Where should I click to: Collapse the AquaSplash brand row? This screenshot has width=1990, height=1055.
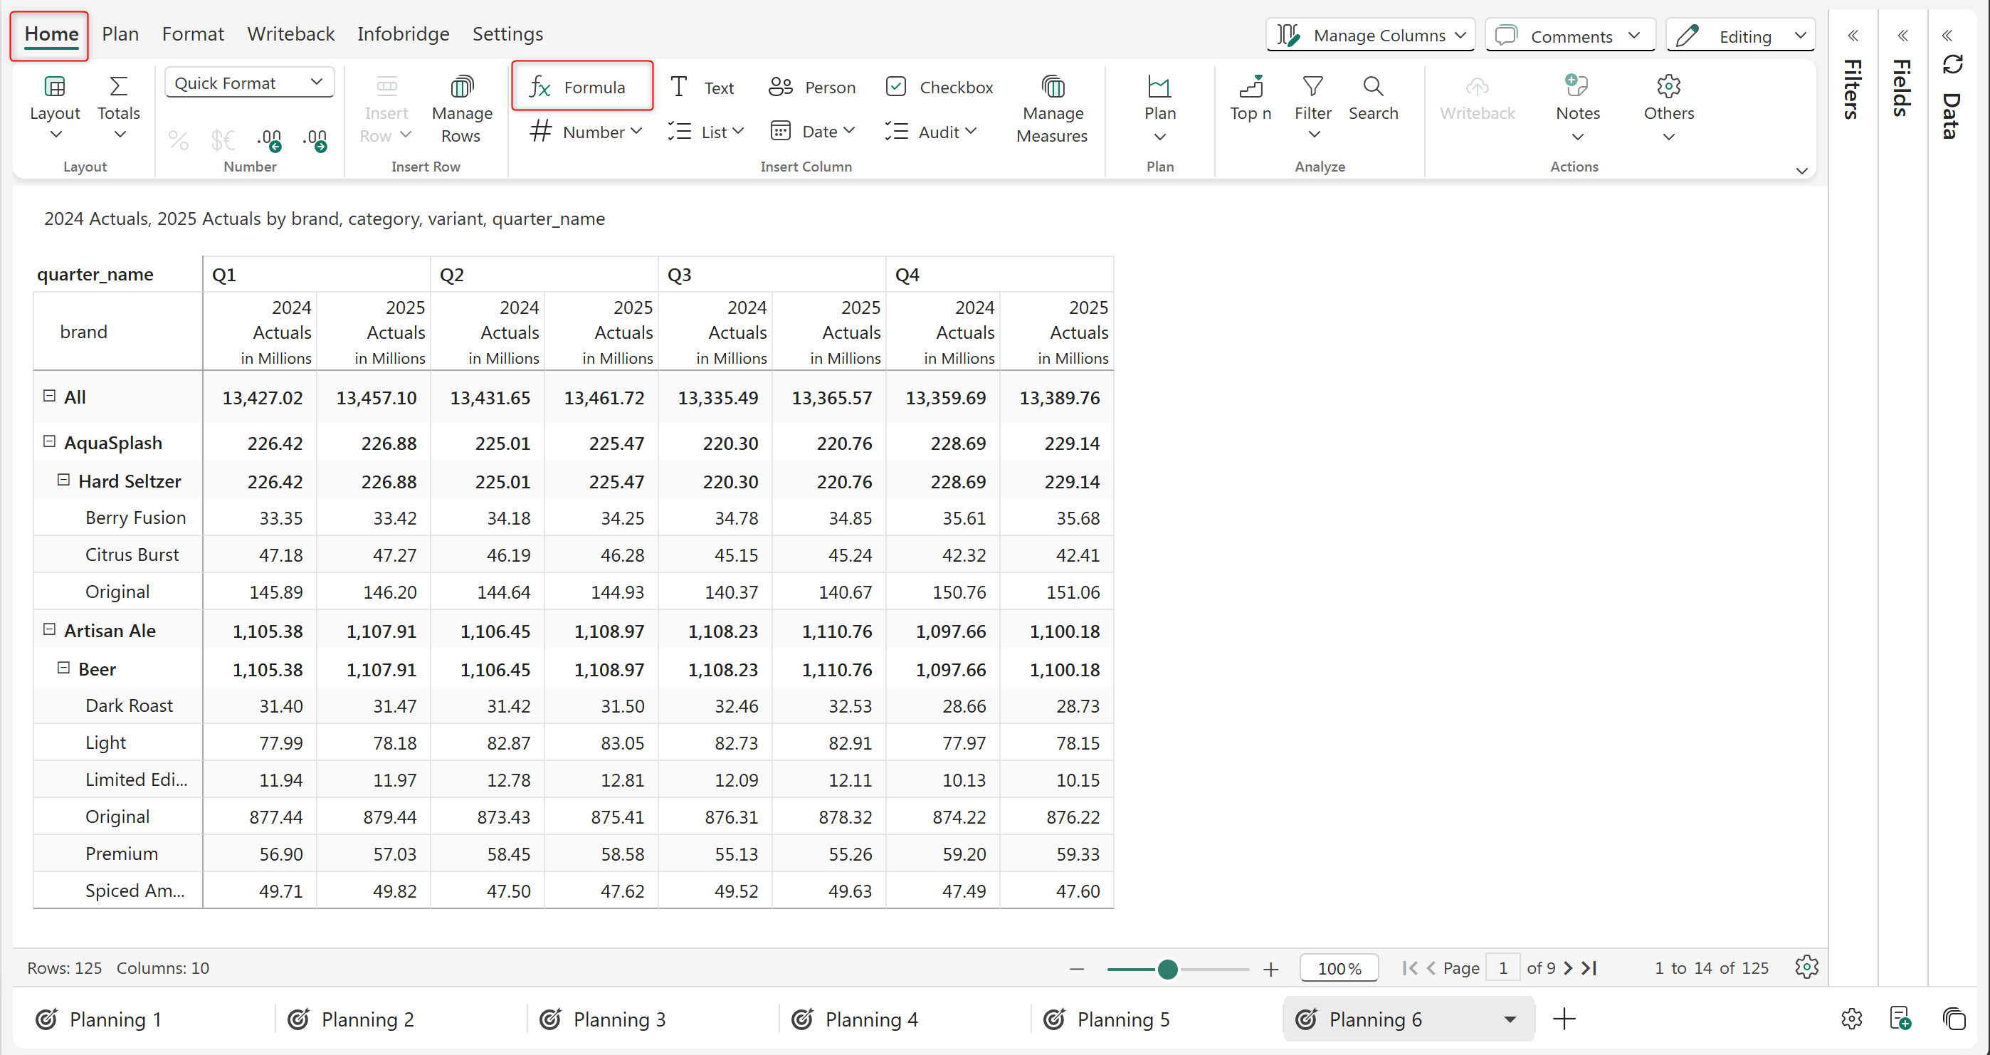49,441
